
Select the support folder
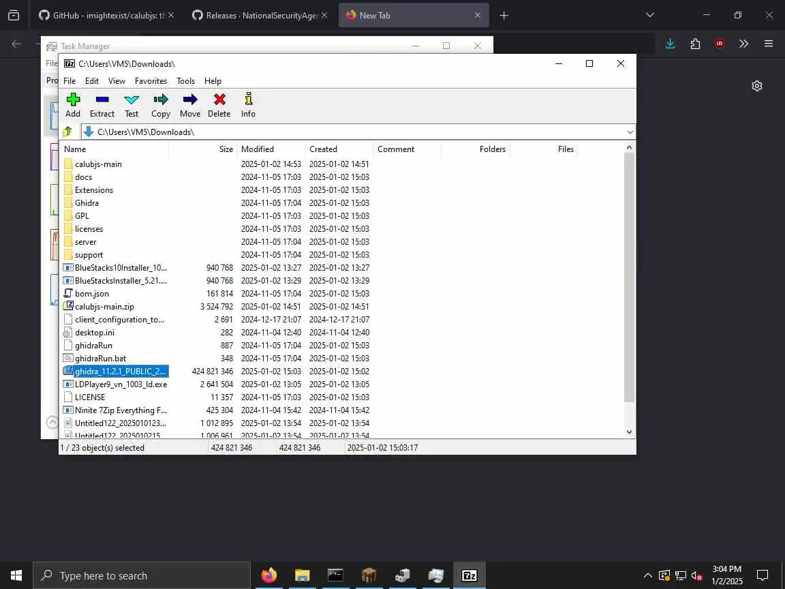(89, 255)
